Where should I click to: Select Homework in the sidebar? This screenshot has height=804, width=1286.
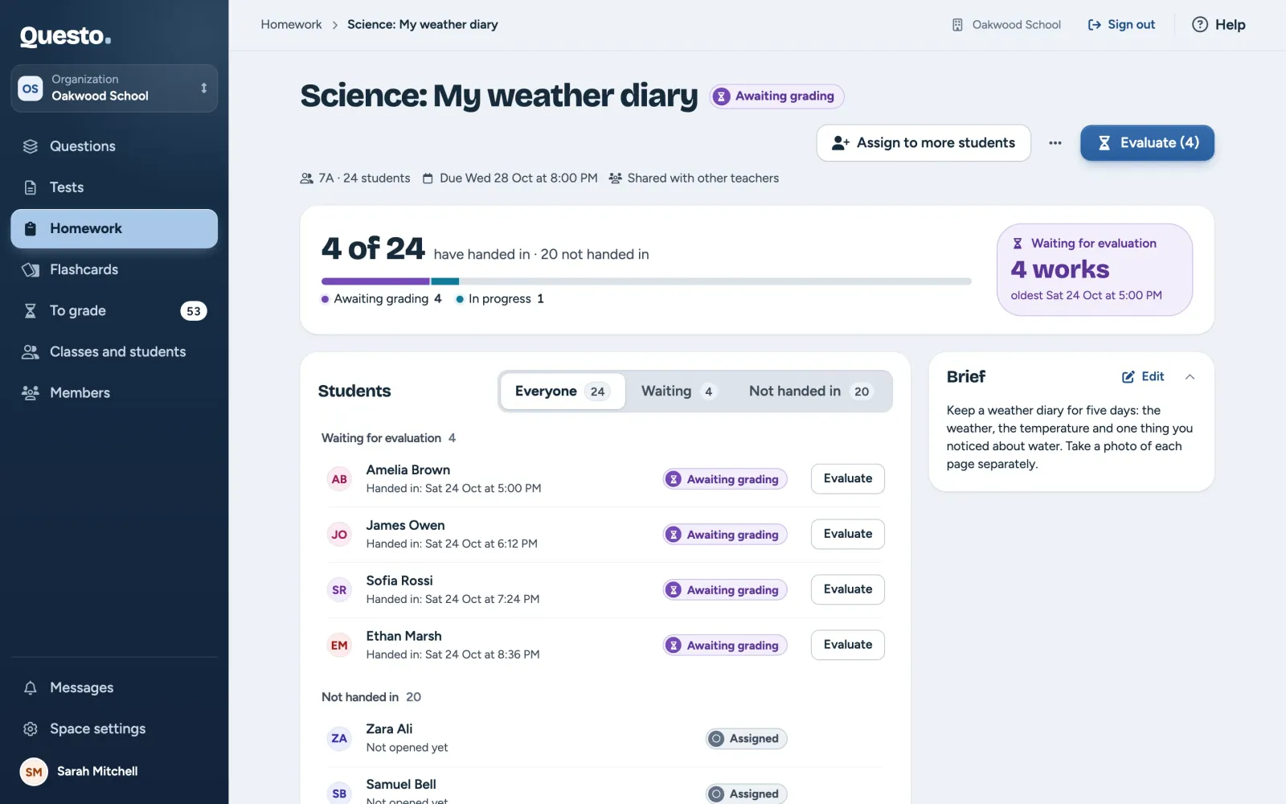coord(114,228)
